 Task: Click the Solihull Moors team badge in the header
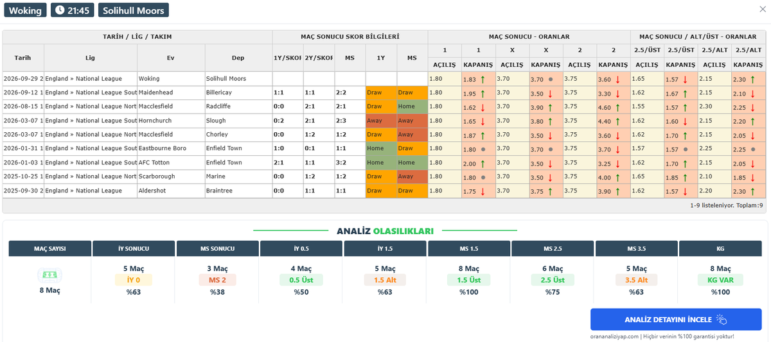133,10
